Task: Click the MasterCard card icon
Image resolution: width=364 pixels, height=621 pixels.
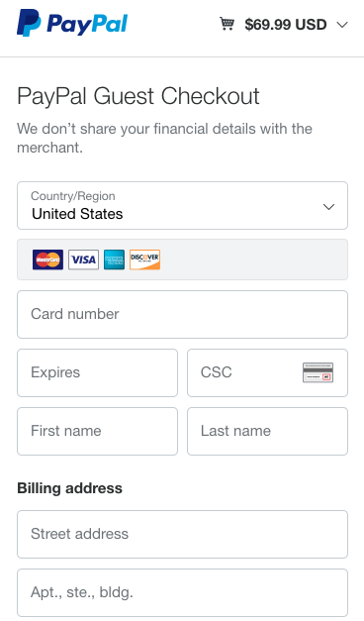Action: tap(47, 259)
